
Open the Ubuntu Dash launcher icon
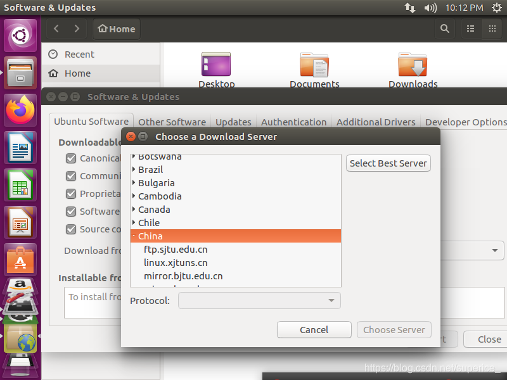pos(20,35)
